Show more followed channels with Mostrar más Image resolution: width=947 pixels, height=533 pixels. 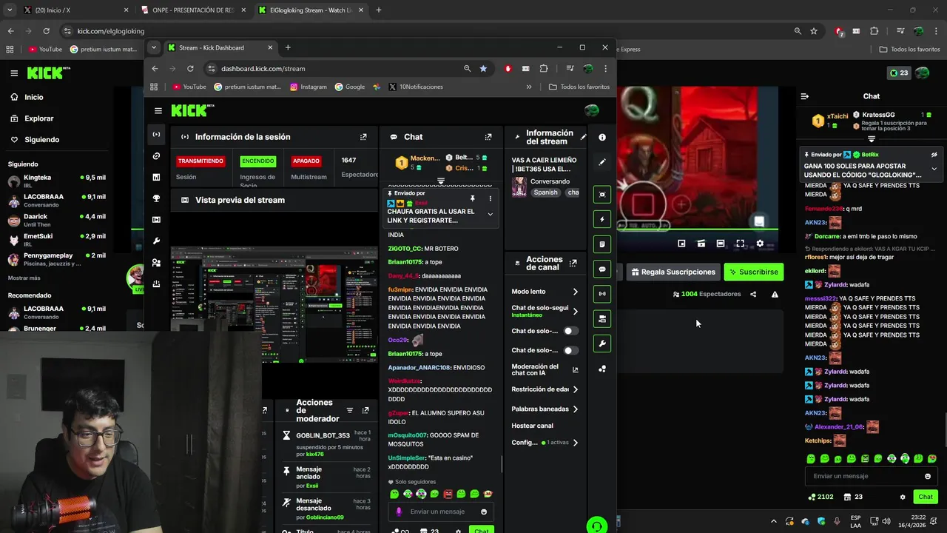tap(24, 278)
